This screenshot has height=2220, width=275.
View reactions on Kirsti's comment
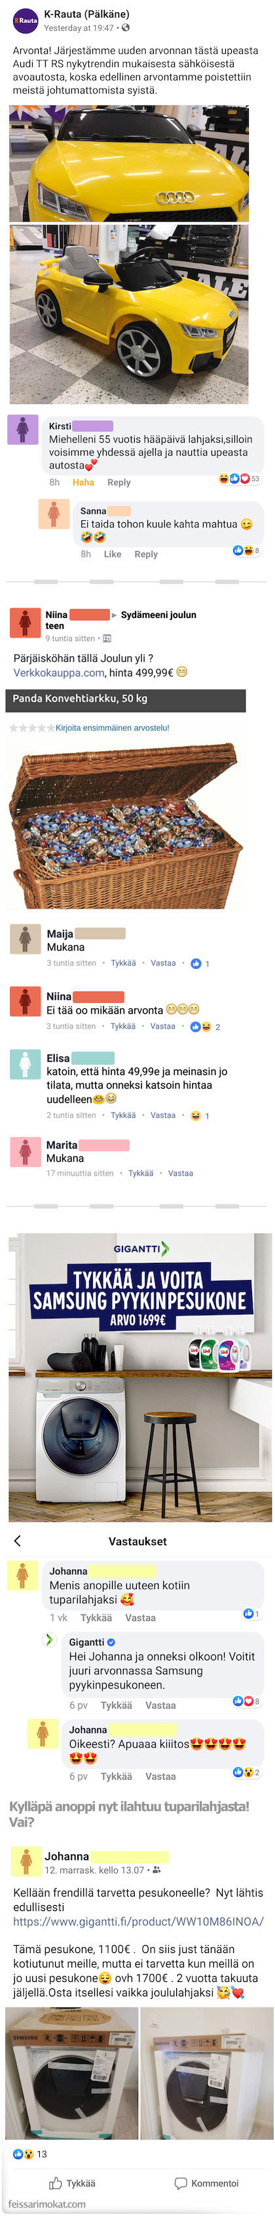coord(238,478)
